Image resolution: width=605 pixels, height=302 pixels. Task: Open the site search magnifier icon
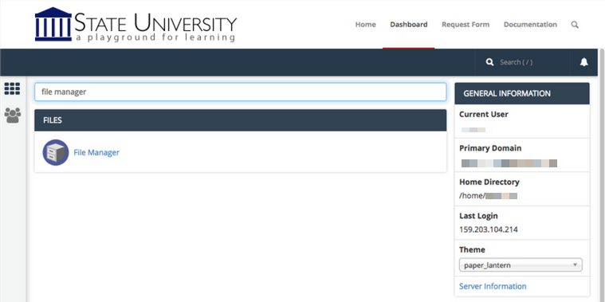575,25
